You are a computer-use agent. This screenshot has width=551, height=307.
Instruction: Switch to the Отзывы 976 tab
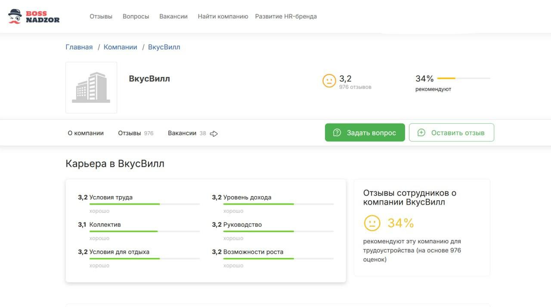point(136,133)
